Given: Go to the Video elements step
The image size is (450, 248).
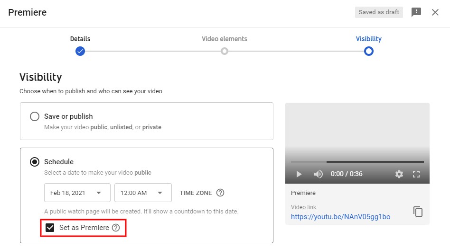Looking at the screenshot, I should 225,39.
